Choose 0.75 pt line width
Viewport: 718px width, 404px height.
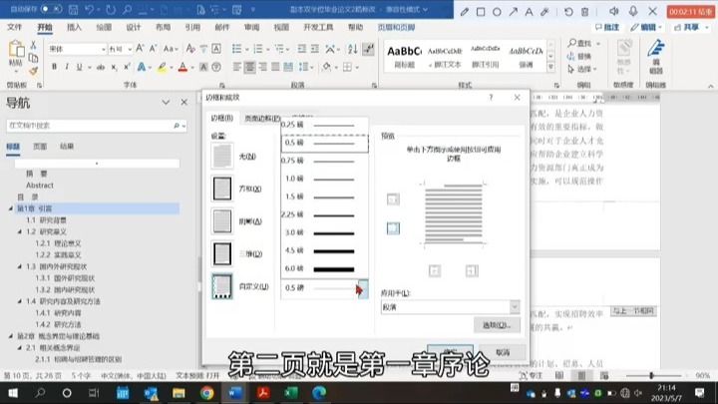point(324,161)
